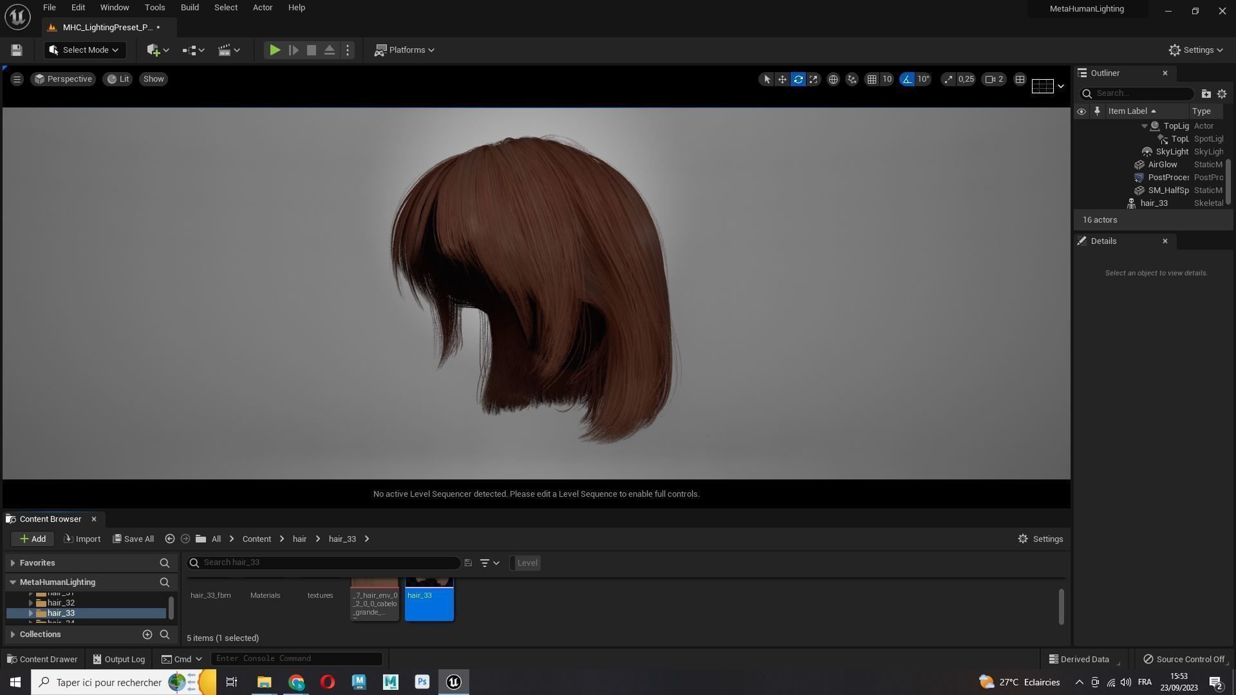This screenshot has height=695, width=1236.
Task: Open the Lit view mode menu
Action: tap(118, 79)
